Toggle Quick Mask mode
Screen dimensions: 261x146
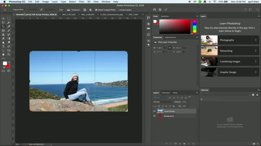click(x=3, y=71)
